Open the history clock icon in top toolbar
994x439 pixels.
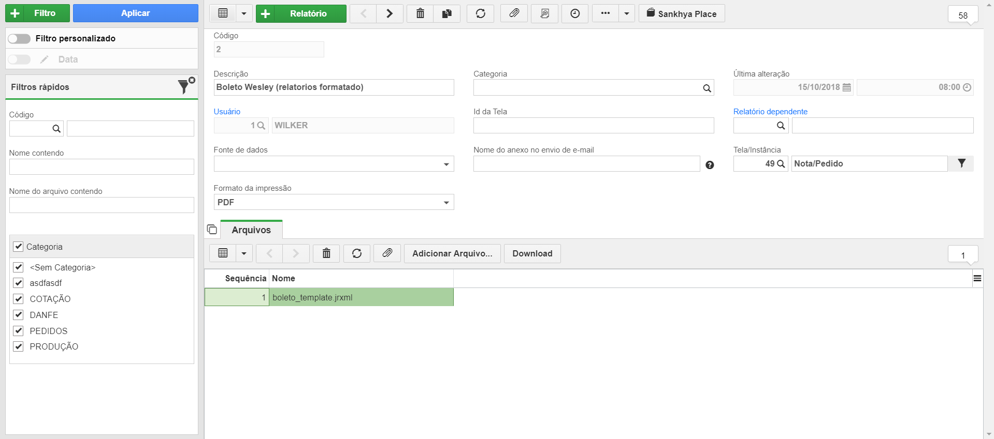click(x=575, y=13)
